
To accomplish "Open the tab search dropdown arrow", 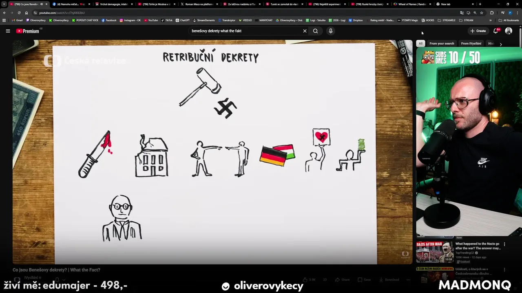I will click(x=4, y=4).
